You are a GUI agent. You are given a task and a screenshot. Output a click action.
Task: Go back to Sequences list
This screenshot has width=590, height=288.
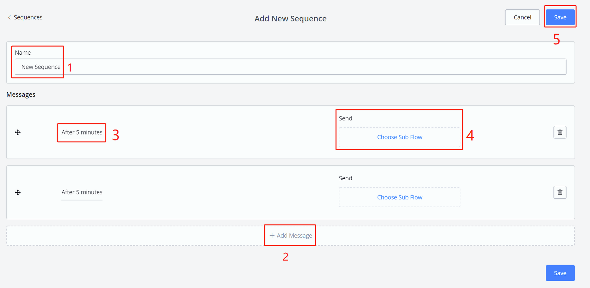coord(28,17)
